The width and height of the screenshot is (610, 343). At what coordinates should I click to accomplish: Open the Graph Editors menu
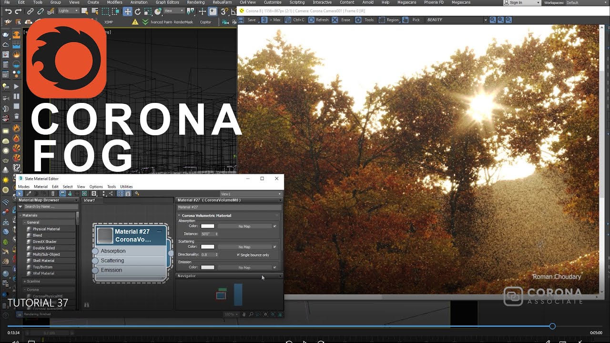[x=167, y=2]
